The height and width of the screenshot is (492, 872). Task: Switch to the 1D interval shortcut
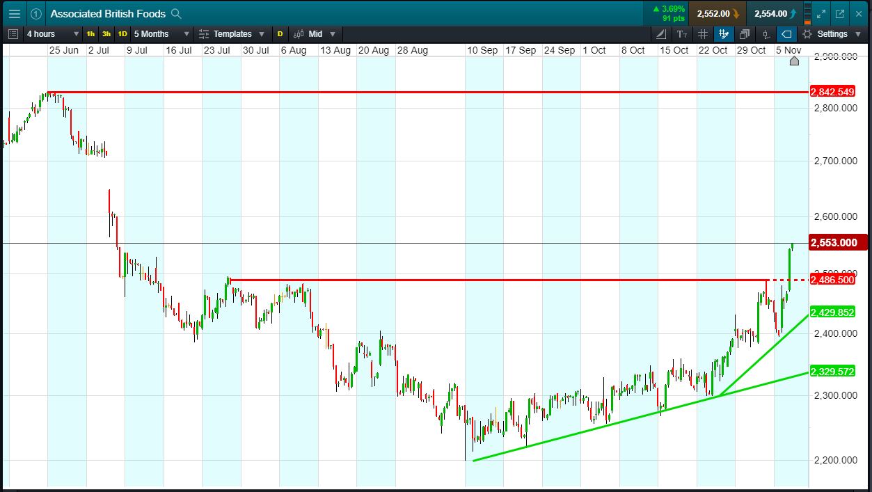pos(122,33)
